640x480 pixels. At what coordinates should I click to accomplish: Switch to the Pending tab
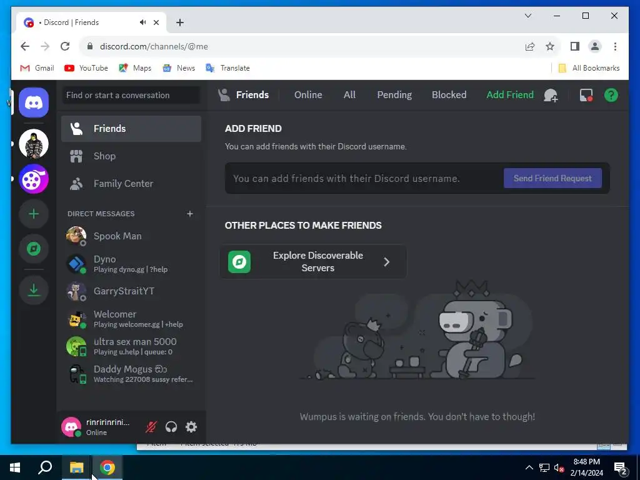pyautogui.click(x=394, y=95)
